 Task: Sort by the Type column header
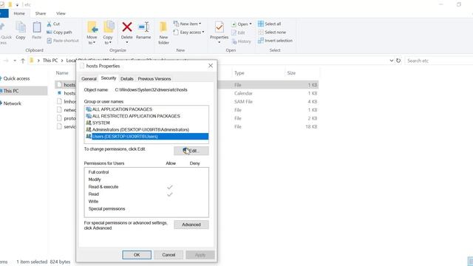(x=239, y=73)
